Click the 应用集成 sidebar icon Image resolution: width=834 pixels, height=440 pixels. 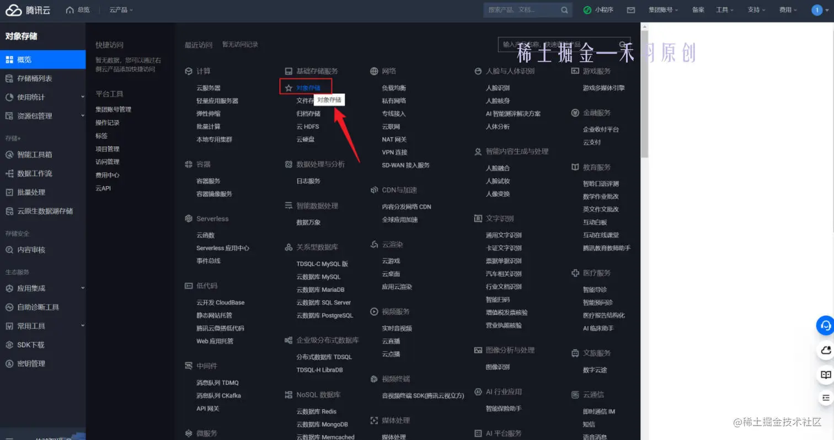tap(9, 288)
